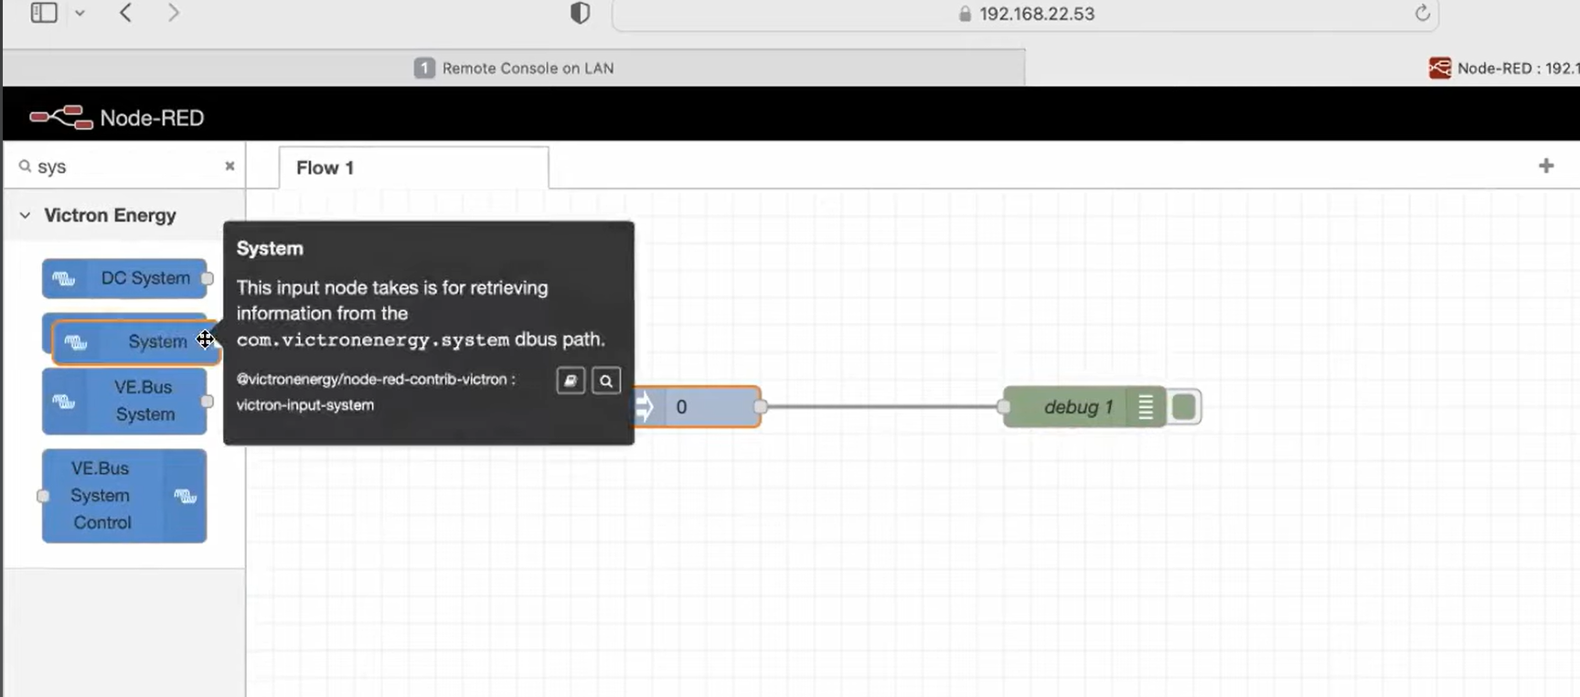Image resolution: width=1580 pixels, height=697 pixels.
Task: Clear the palette search with the x
Action: 230,166
